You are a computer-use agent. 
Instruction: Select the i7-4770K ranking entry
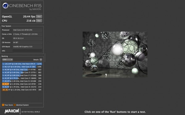coord(22,70)
